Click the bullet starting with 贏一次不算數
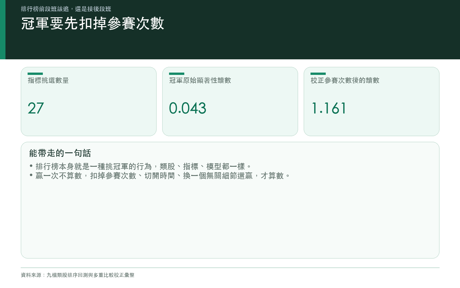 pos(160,176)
